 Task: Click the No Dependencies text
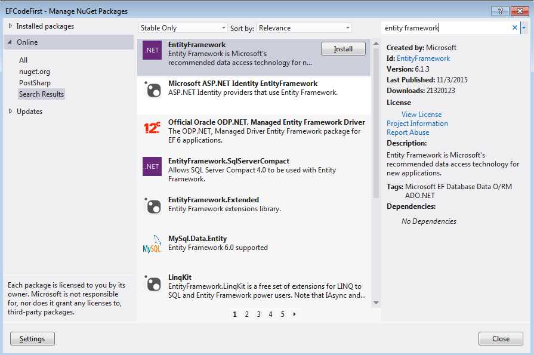(429, 221)
